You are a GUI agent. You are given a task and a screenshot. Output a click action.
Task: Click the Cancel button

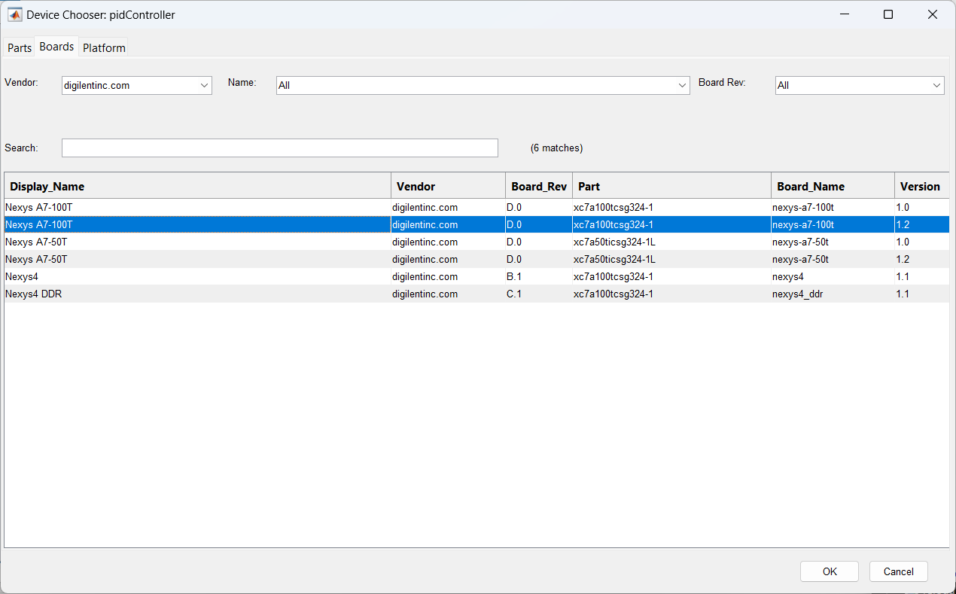(898, 571)
